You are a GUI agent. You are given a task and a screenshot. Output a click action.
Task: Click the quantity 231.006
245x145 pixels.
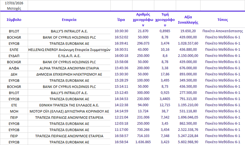point(143,117)
